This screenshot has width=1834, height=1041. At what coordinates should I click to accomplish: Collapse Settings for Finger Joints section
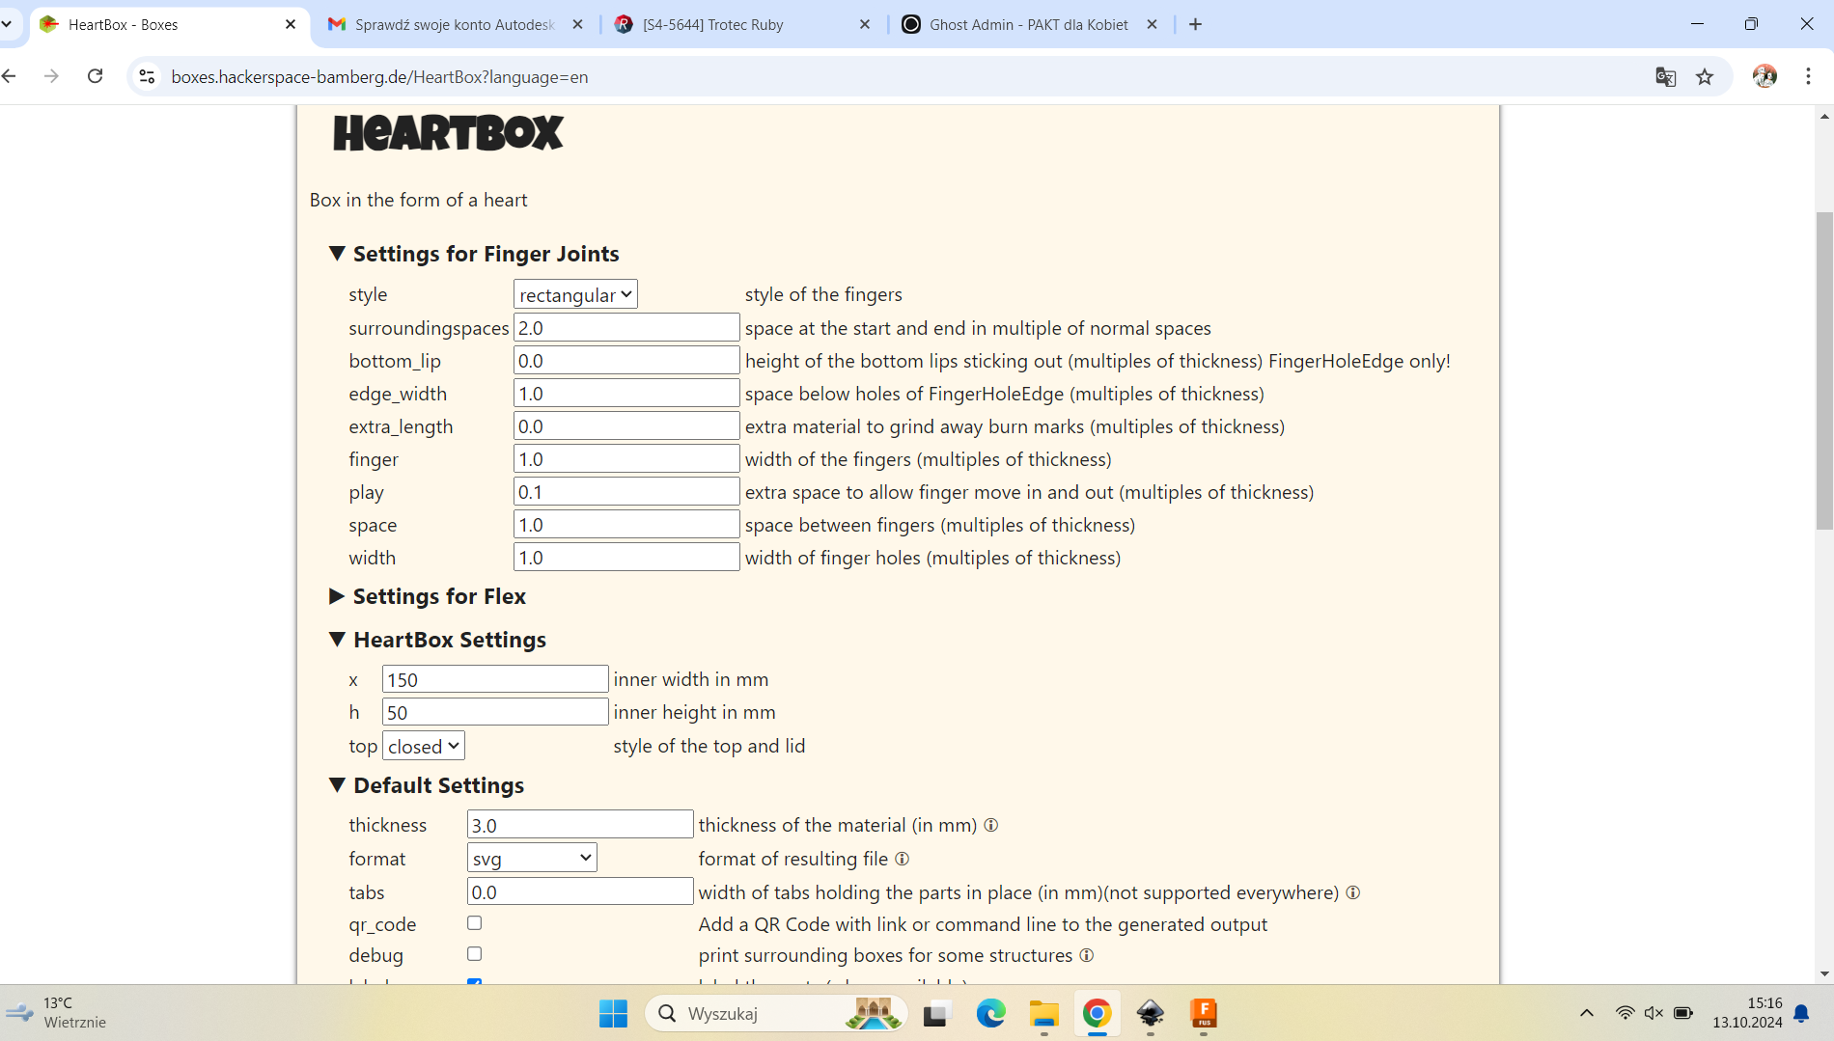pos(473,254)
